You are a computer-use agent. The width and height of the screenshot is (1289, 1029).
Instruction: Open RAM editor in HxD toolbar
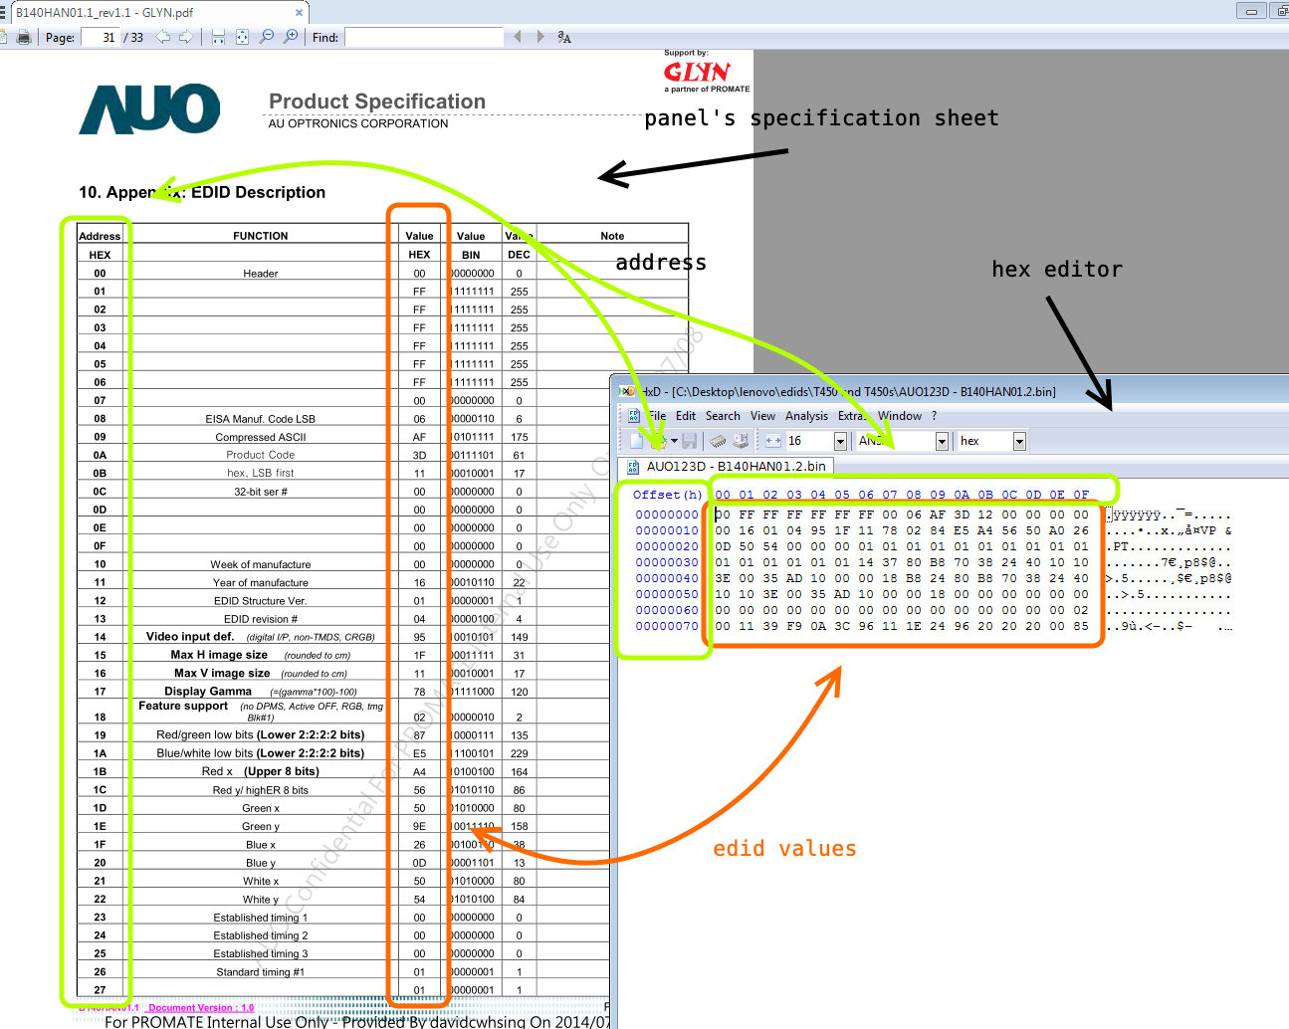[x=718, y=441]
